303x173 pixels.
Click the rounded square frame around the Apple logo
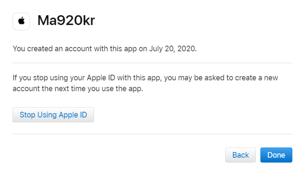(21, 21)
